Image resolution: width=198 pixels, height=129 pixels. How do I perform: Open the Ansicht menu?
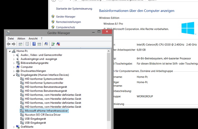(33, 38)
